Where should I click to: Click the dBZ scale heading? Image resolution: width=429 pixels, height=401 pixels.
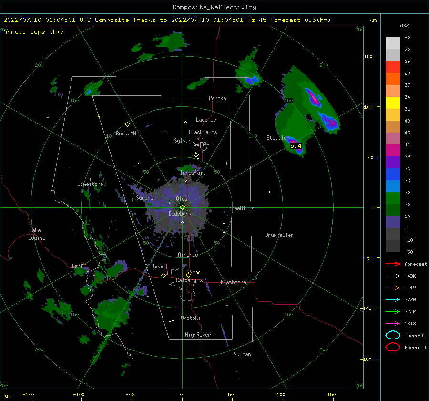pos(404,26)
